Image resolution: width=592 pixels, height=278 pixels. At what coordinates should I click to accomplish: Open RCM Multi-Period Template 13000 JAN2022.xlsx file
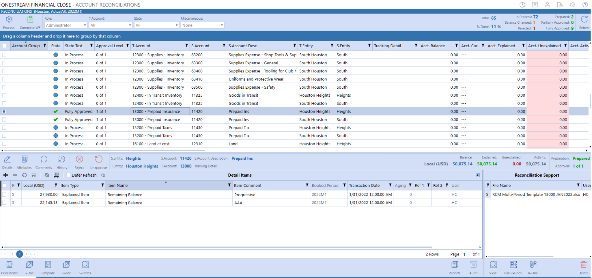point(536,194)
